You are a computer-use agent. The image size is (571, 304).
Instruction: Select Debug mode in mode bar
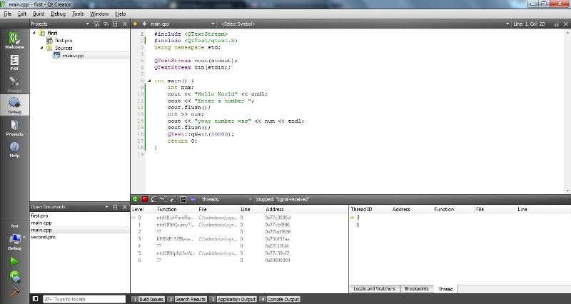tap(14, 106)
